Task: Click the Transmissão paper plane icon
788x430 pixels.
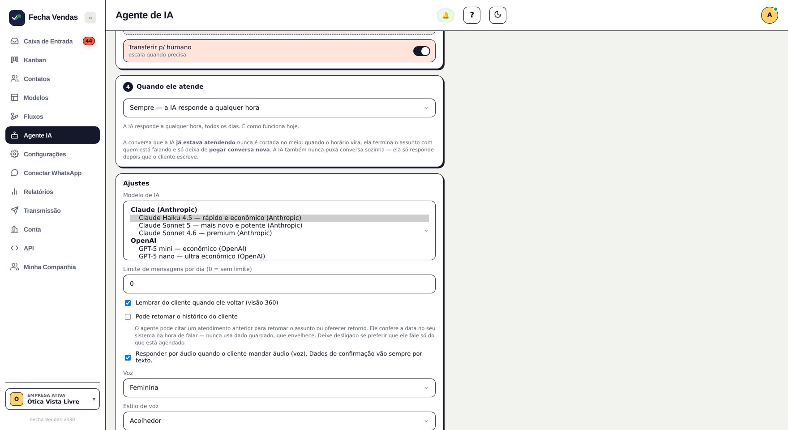Action: (x=15, y=211)
